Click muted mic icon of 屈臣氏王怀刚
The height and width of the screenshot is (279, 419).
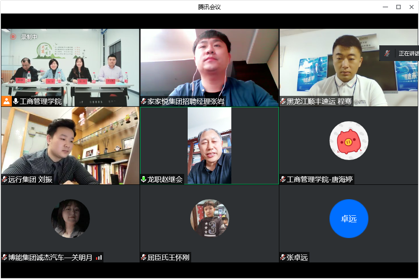(x=144, y=257)
